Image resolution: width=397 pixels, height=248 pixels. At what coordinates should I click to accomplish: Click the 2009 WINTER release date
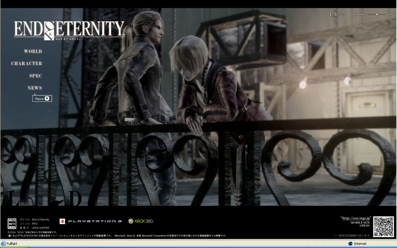pos(40,228)
